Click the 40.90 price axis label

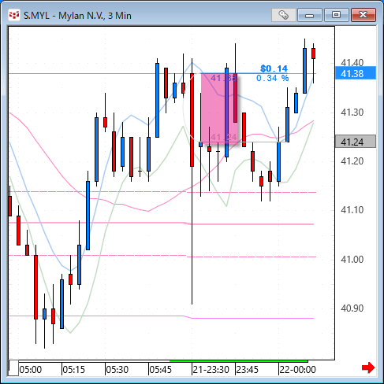coord(352,308)
